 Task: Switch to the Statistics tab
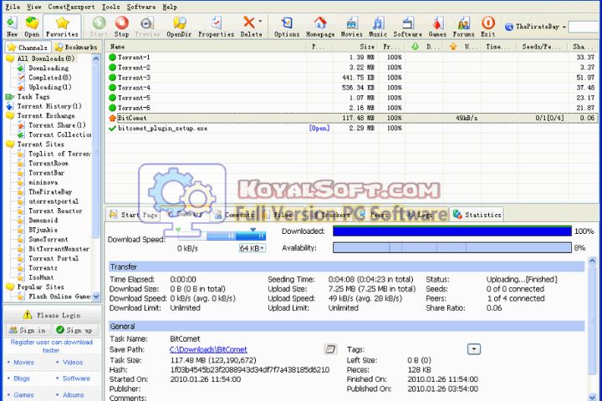click(x=477, y=215)
